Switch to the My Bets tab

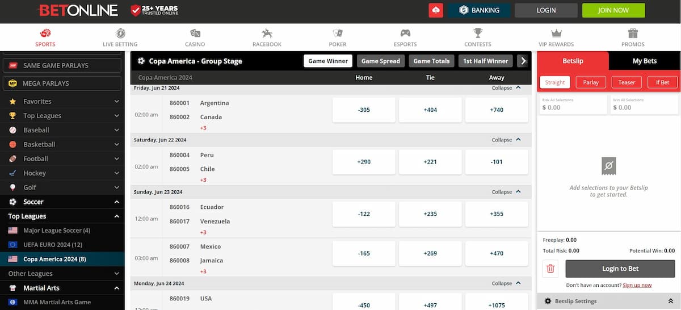[x=645, y=61]
